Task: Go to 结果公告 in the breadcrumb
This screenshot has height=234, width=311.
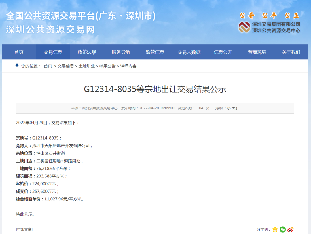Action: point(107,66)
